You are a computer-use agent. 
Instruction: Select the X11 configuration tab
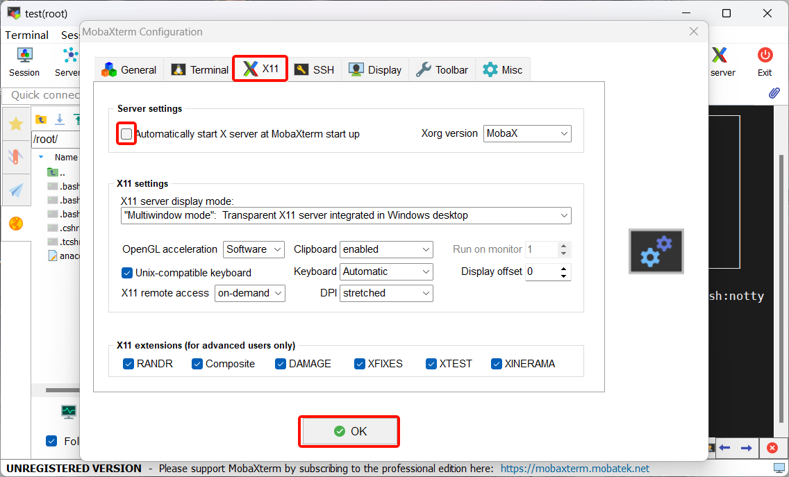coord(260,69)
